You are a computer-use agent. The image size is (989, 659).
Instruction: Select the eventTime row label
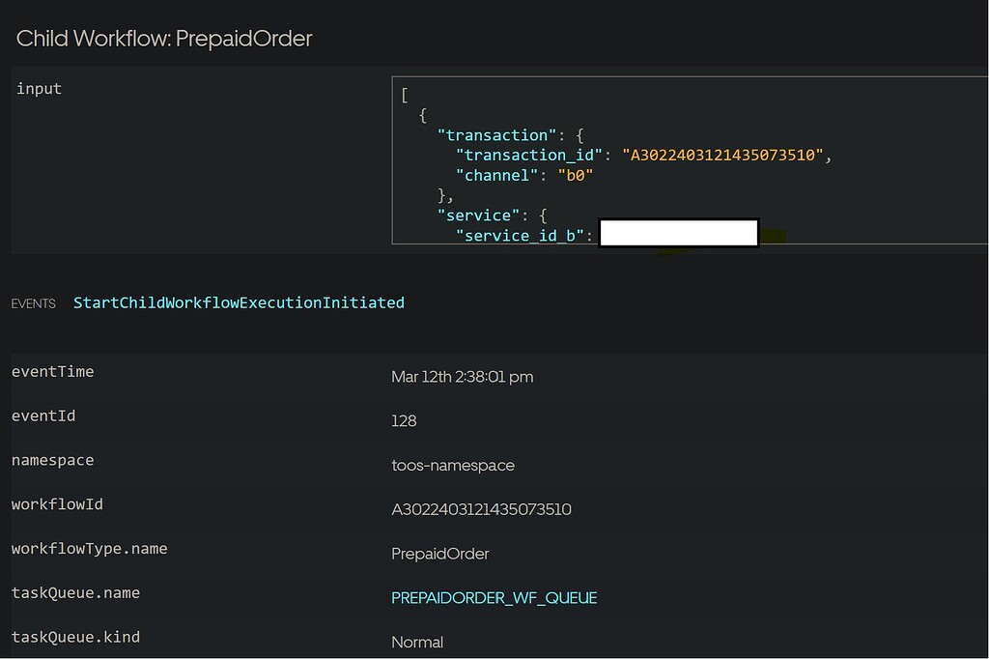pyautogui.click(x=52, y=371)
